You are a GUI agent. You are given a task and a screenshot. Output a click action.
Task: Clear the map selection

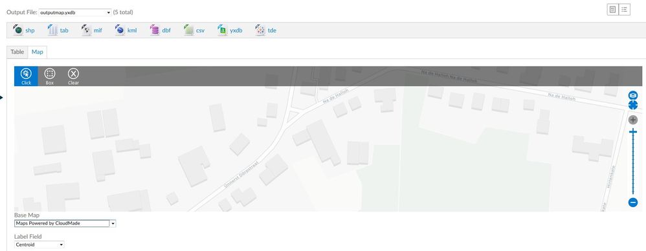73,76
